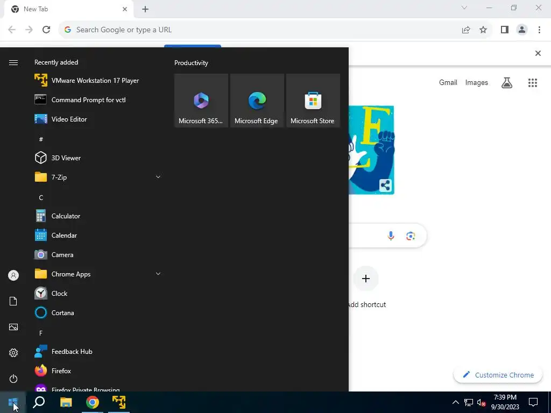Screen dimensions: 551x413
Task: Bookmark this tab with the star icon
Action: (x=483, y=30)
